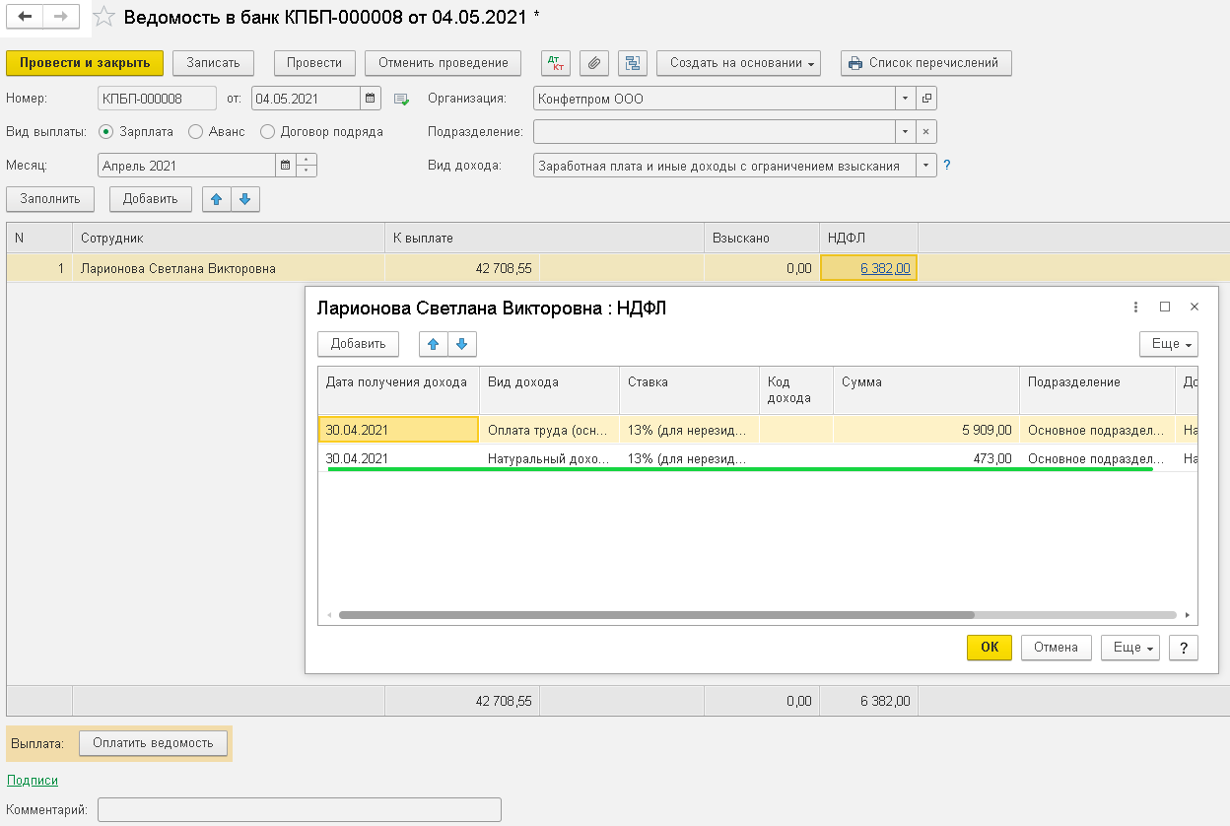Open Создать на основании dropdown menu
Screen dimensions: 1230x826
click(739, 63)
